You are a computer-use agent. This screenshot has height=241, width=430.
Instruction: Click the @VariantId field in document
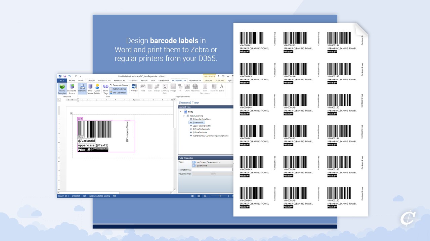(87, 141)
